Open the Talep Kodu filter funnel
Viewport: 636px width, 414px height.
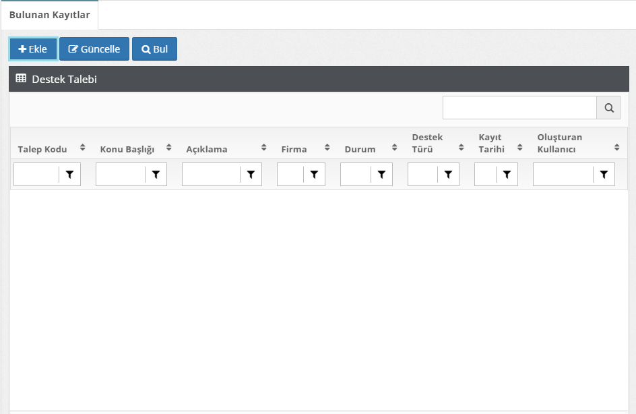69,175
